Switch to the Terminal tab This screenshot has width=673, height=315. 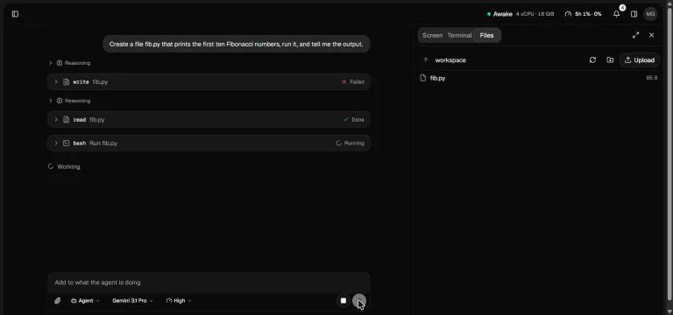[459, 36]
